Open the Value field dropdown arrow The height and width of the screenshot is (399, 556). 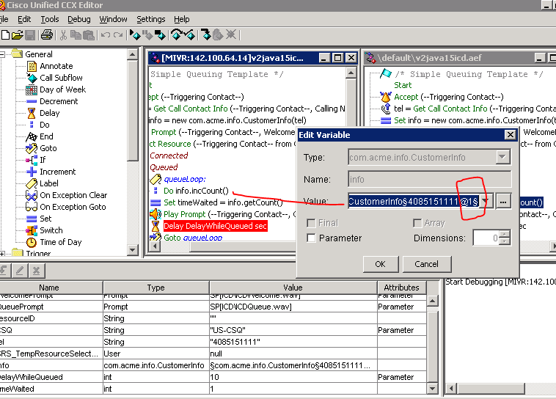[x=486, y=201]
